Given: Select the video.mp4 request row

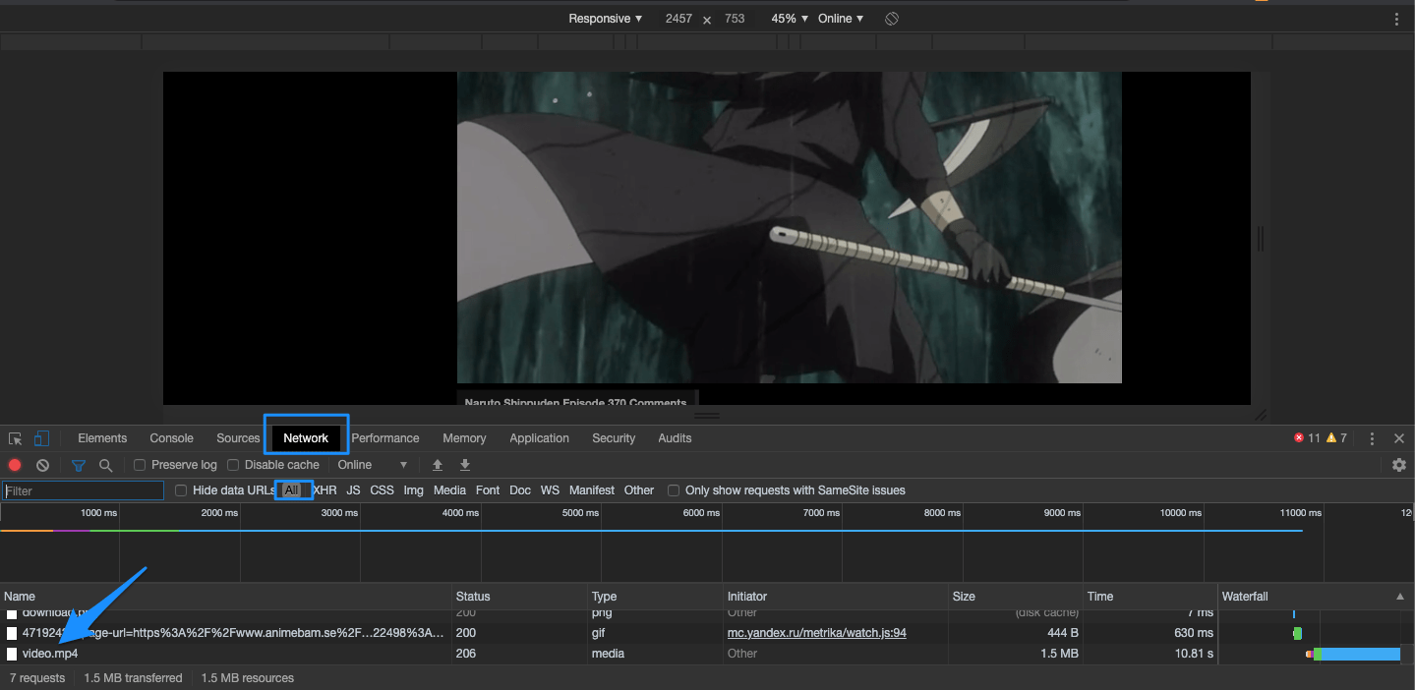Looking at the screenshot, I should (707, 654).
